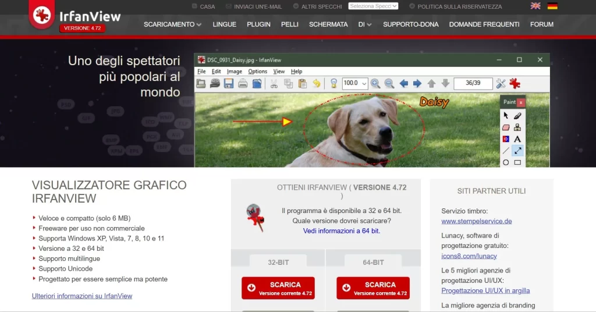The width and height of the screenshot is (596, 312).
Task: Open the FORUM navigation item
Action: click(x=542, y=24)
